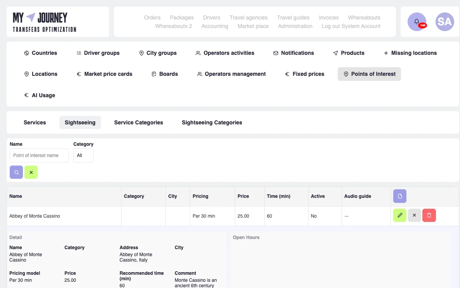Select the Abbey of Monte Cassino row name
Viewport: 460px width, 288px height.
click(x=35, y=216)
